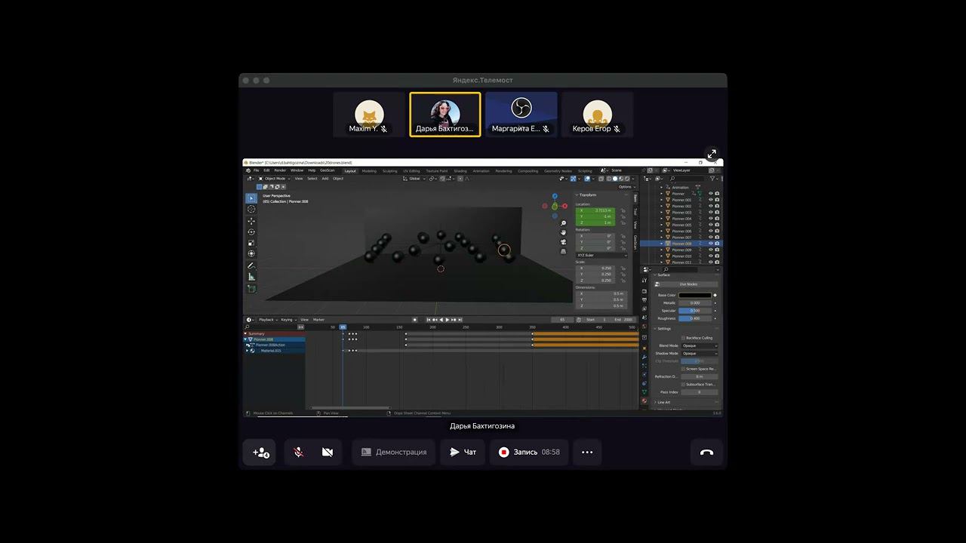Switch to the Scripting workspace tab
Image resolution: width=966 pixels, height=543 pixels.
585,171
